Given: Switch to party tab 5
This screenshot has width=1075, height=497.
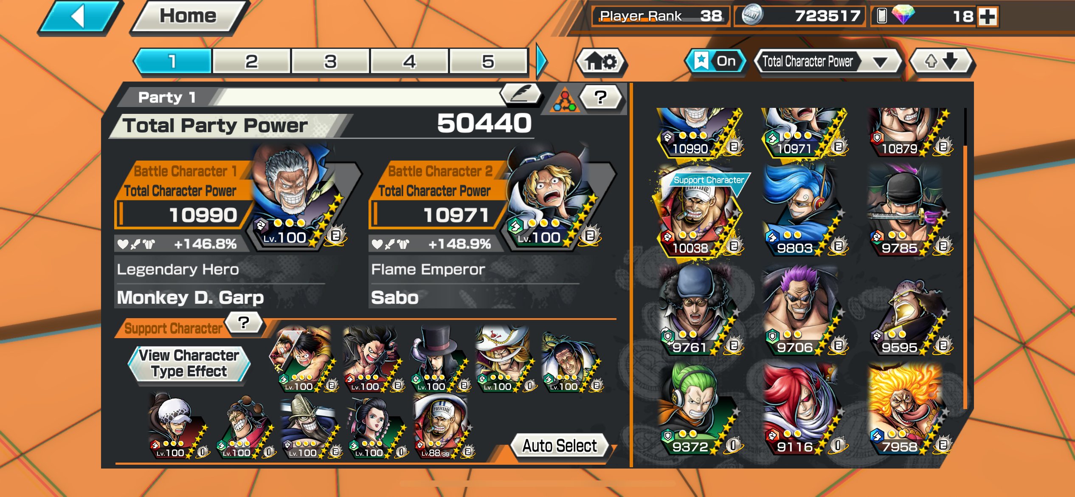Looking at the screenshot, I should (488, 61).
